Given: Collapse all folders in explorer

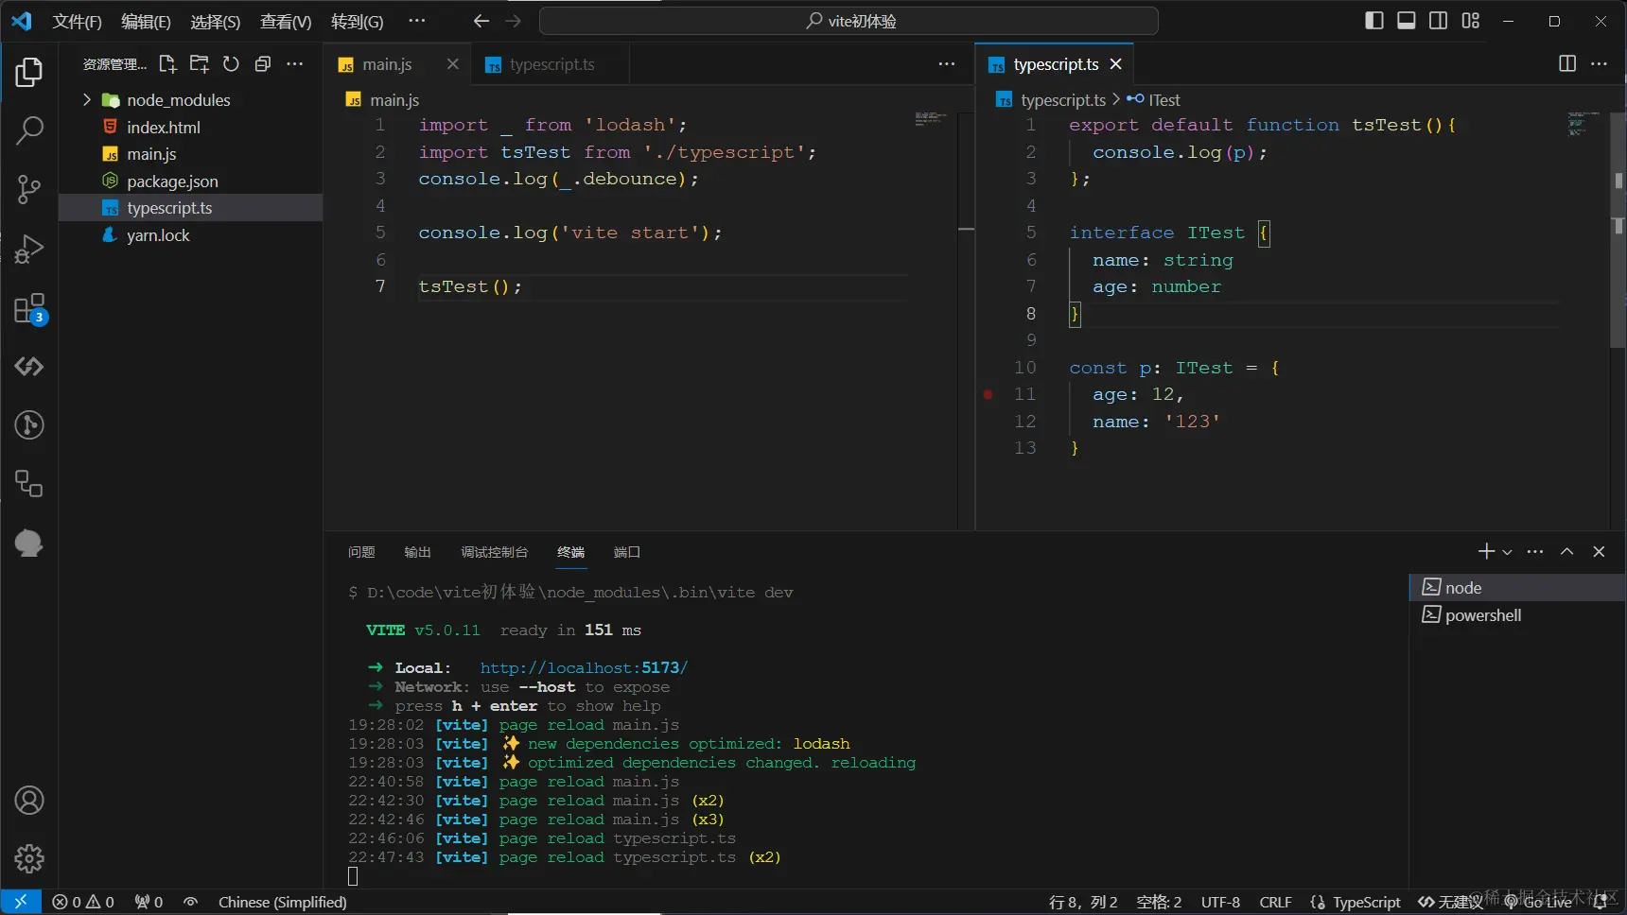Looking at the screenshot, I should (263, 64).
